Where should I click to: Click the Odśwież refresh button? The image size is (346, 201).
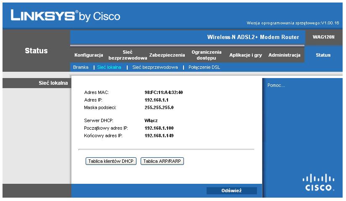[x=232, y=191]
